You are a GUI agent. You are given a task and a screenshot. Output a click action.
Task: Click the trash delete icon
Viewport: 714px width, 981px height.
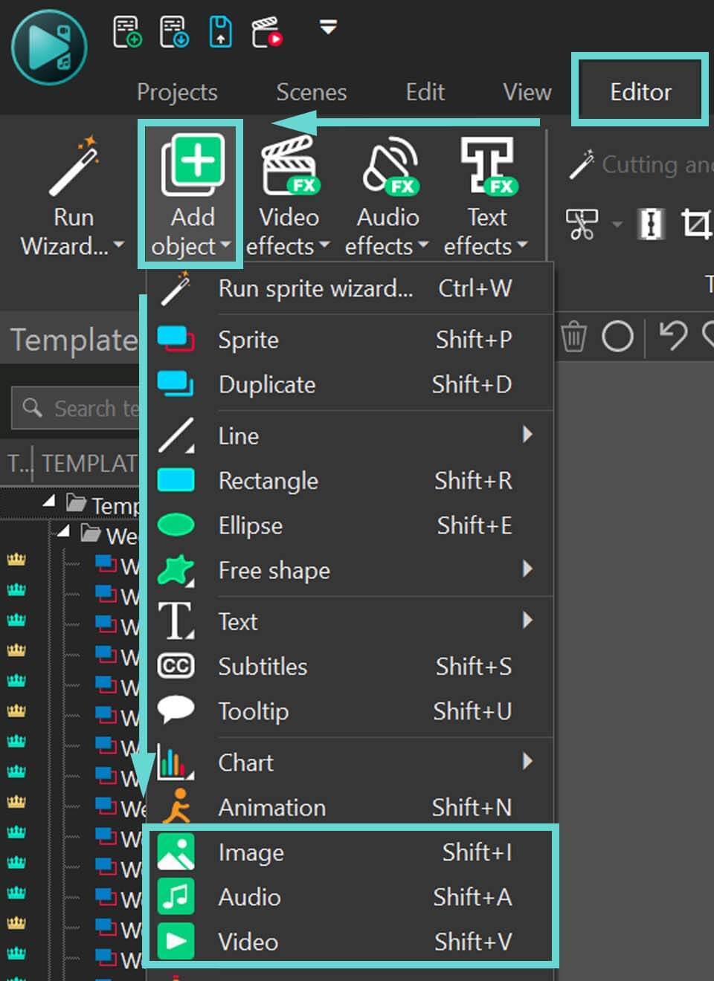tap(573, 336)
